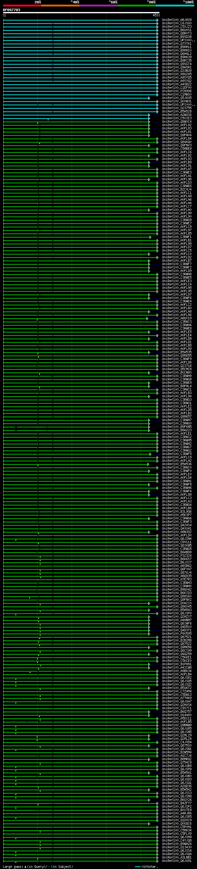Select the UniRef100_O23755 label

pos(177,108)
